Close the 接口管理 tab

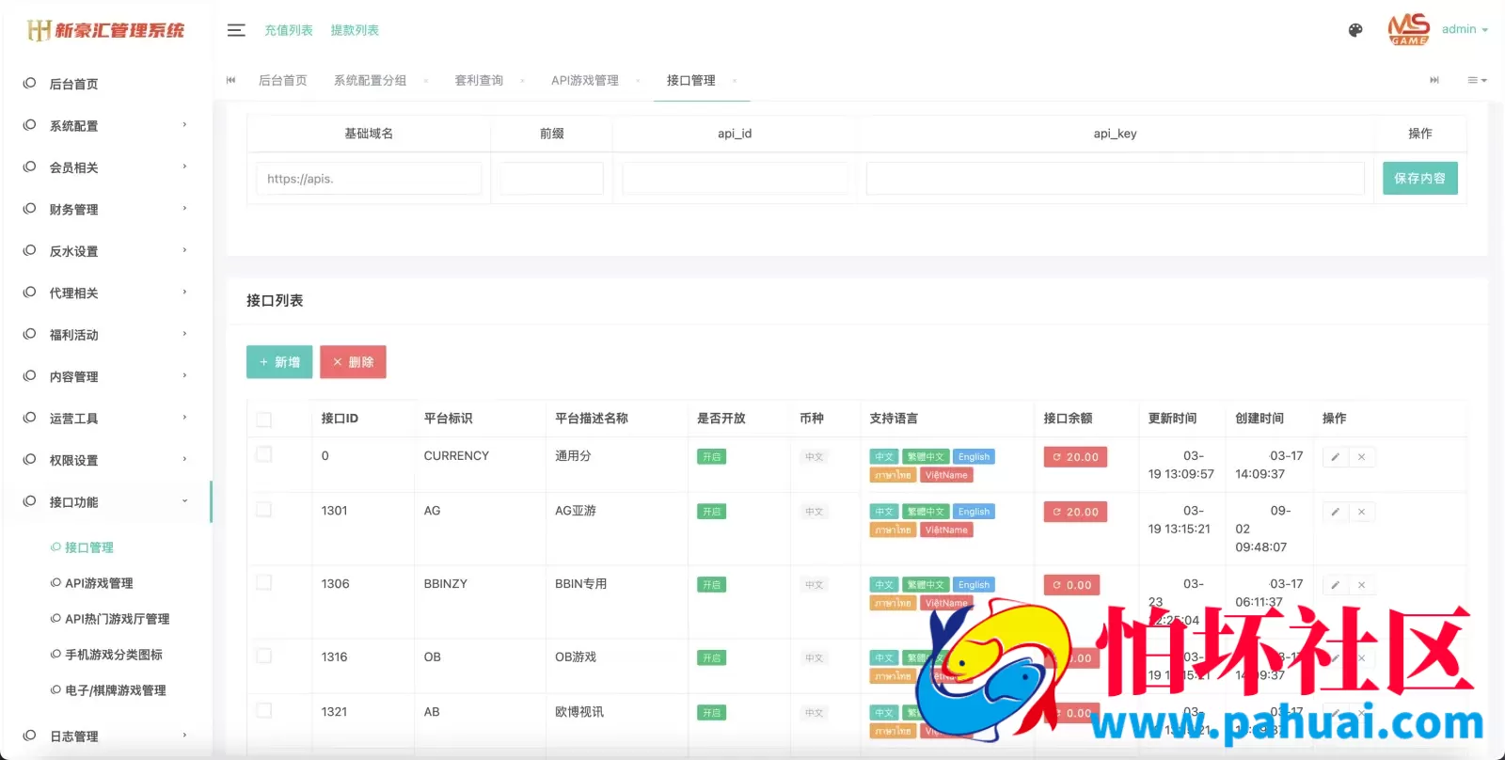pyautogui.click(x=735, y=81)
